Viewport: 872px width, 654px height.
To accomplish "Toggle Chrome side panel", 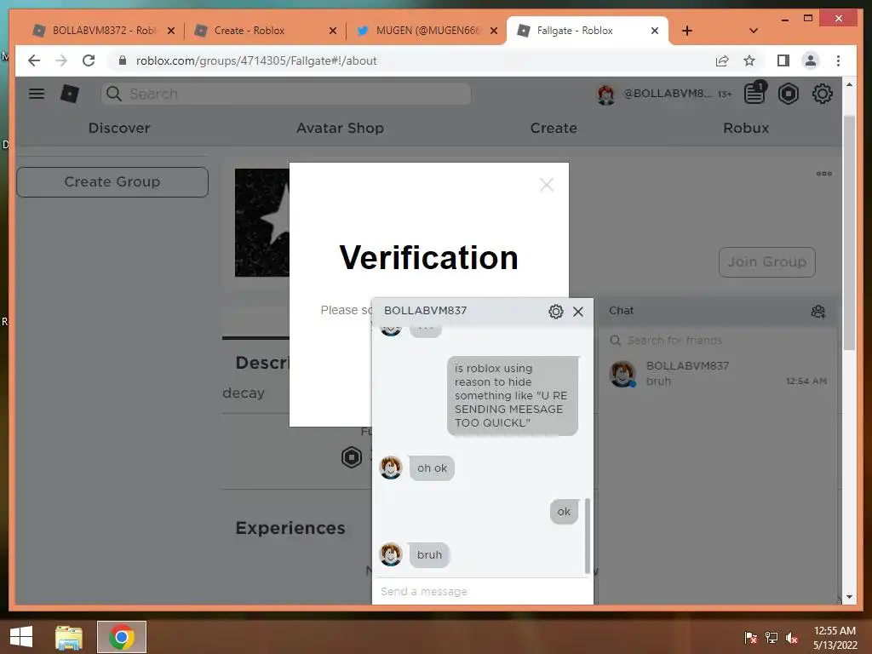I will tap(783, 60).
